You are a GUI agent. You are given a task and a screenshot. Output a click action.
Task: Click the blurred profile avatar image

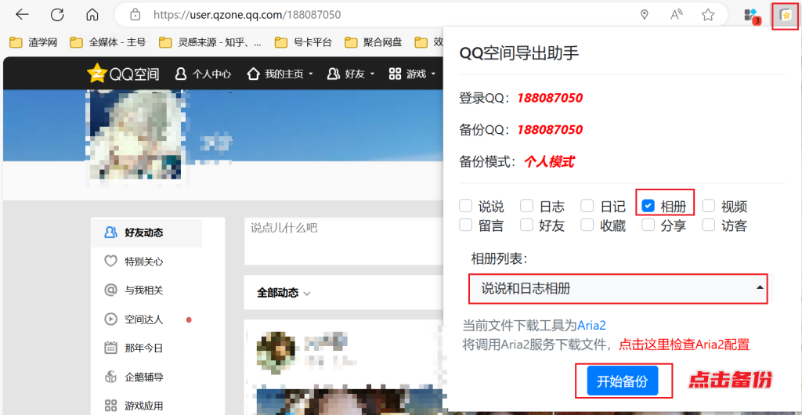[136, 135]
